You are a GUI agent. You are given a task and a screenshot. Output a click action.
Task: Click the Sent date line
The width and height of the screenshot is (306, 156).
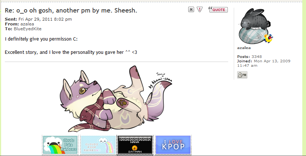click(x=38, y=19)
